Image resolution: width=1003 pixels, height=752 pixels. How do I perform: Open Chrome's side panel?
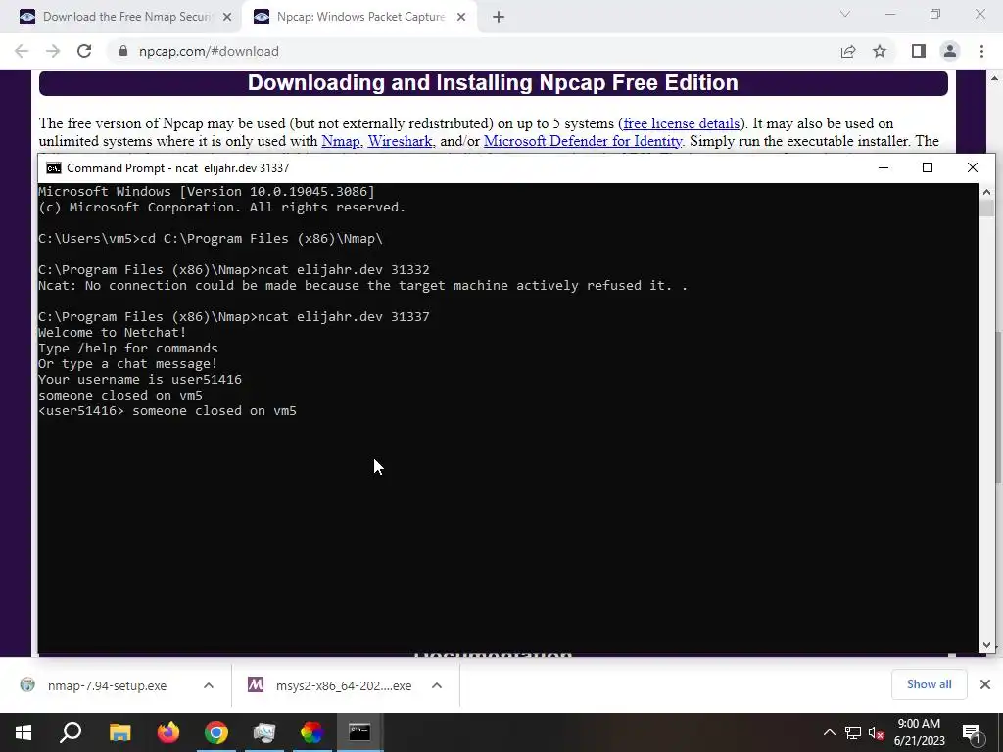pos(919,51)
